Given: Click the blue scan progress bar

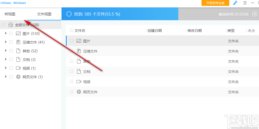Looking at the screenshot, I should [x=120, y=14].
